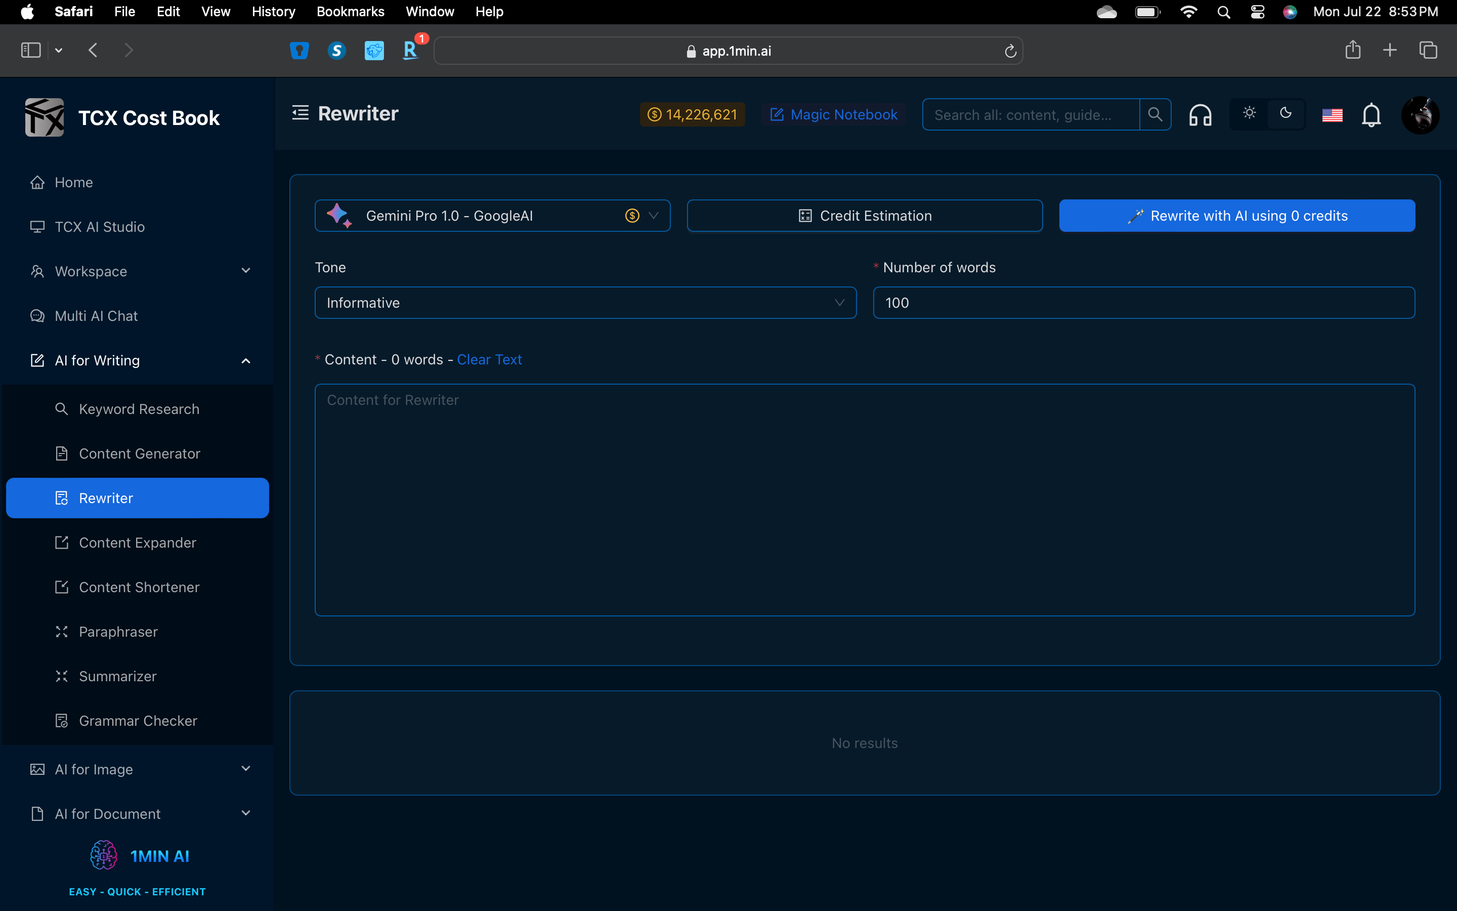The height and width of the screenshot is (911, 1457).
Task: Open the Tone Informative dropdown
Action: point(585,303)
